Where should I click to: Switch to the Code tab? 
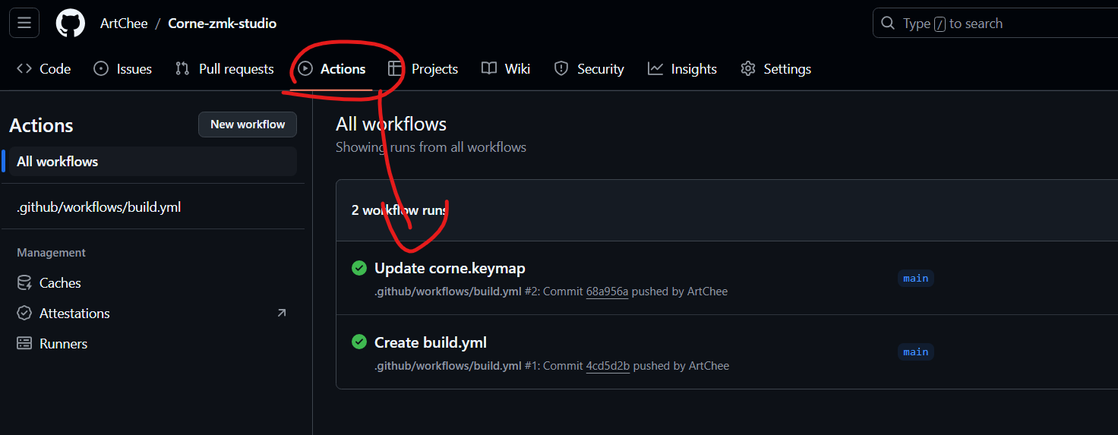43,69
